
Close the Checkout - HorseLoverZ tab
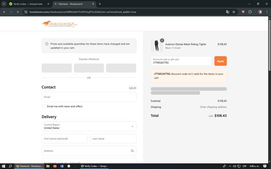tap(93, 4)
